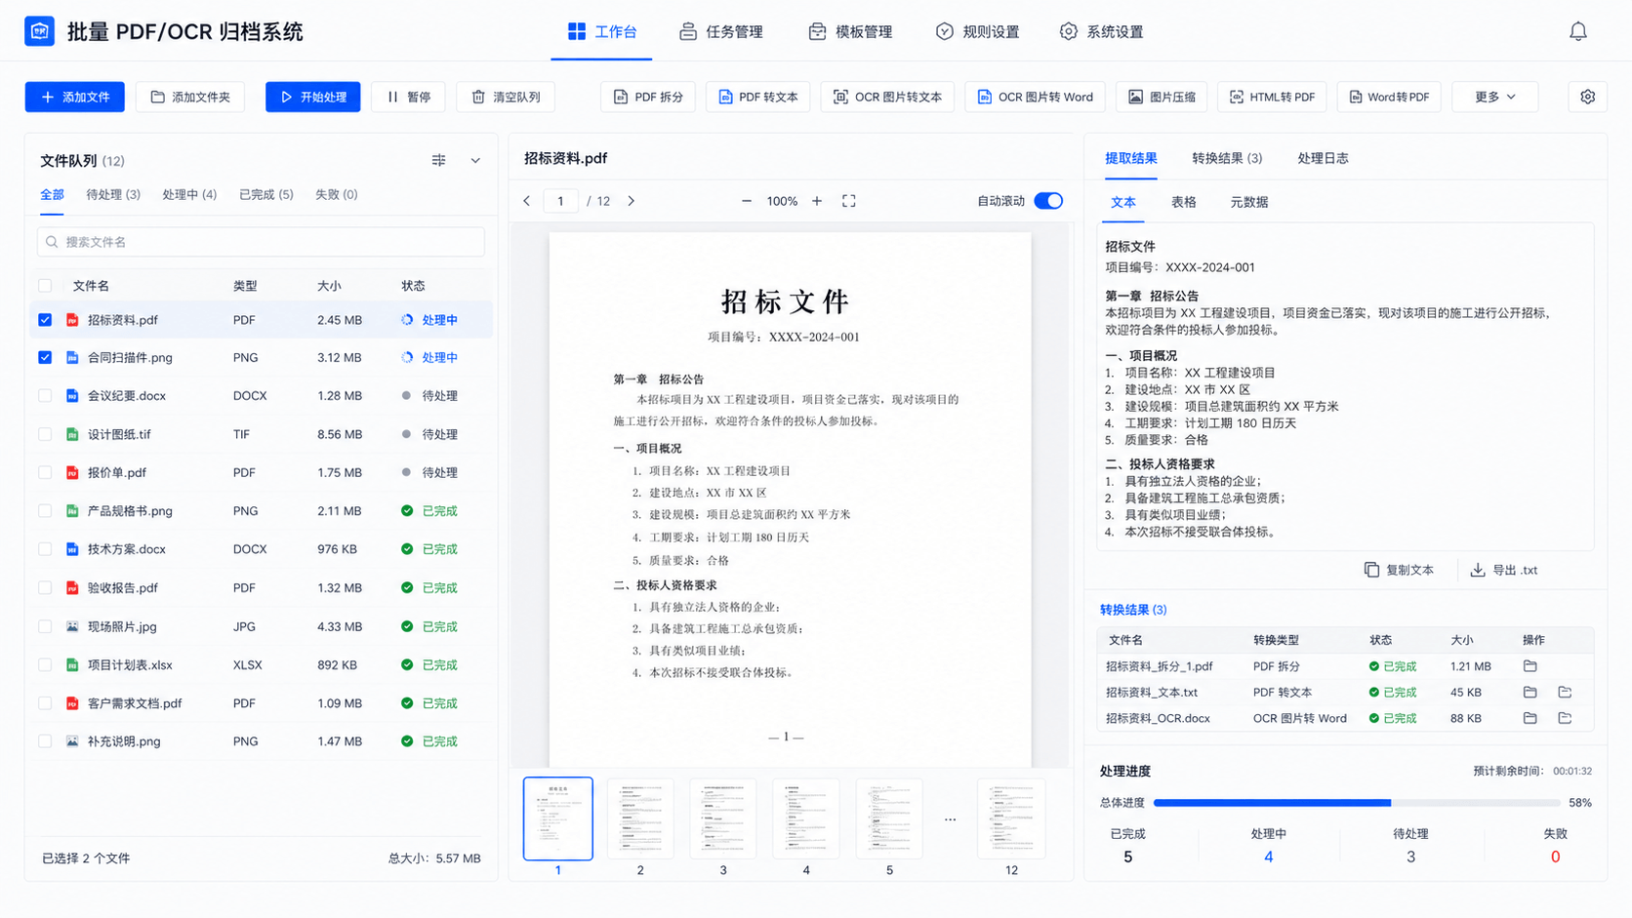Click the page number input box
The width and height of the screenshot is (1632, 918).
click(560, 201)
